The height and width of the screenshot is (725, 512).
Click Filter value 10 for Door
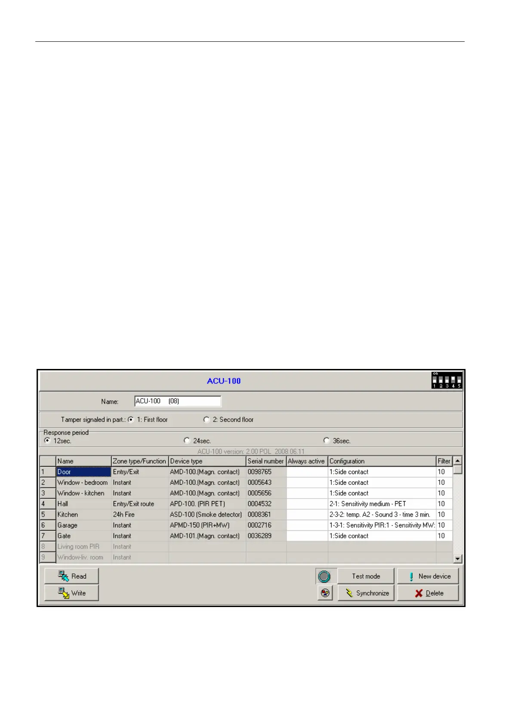(x=444, y=472)
